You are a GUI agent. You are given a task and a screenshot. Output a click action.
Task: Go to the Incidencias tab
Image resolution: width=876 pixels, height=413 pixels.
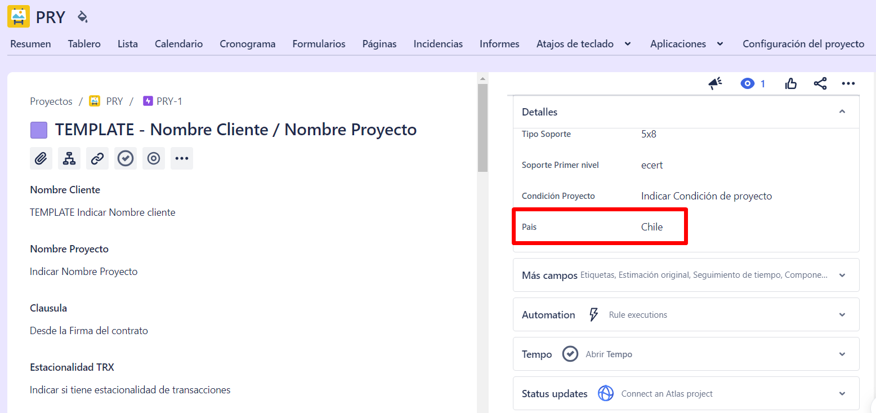(438, 44)
